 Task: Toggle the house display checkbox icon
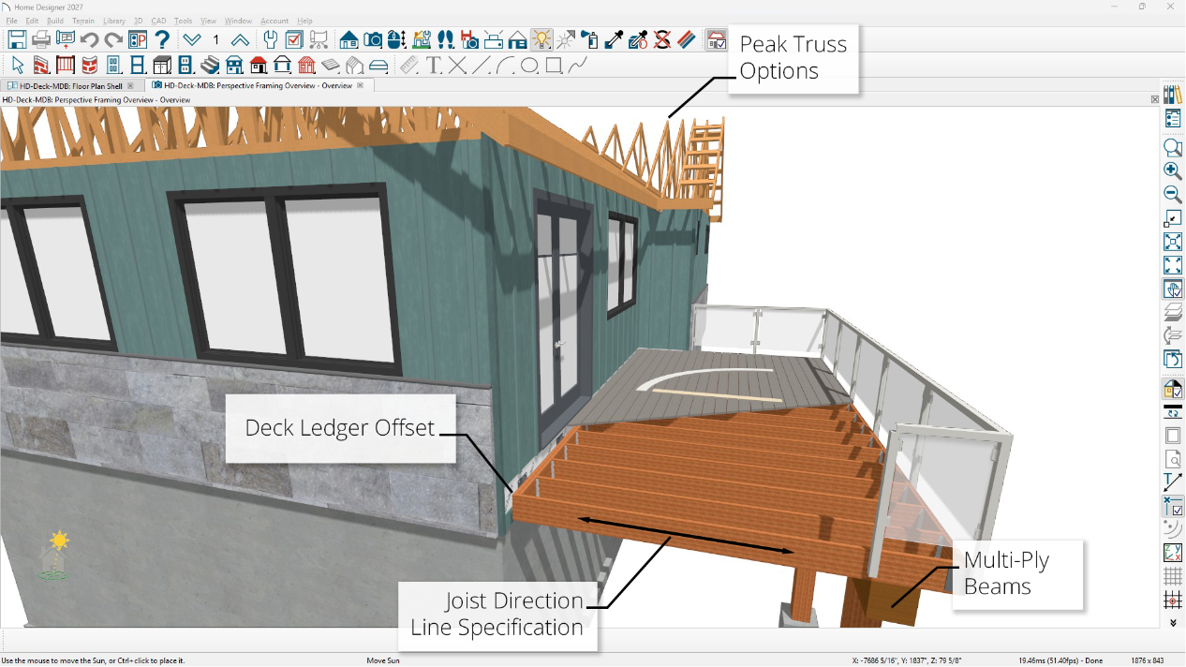click(717, 39)
